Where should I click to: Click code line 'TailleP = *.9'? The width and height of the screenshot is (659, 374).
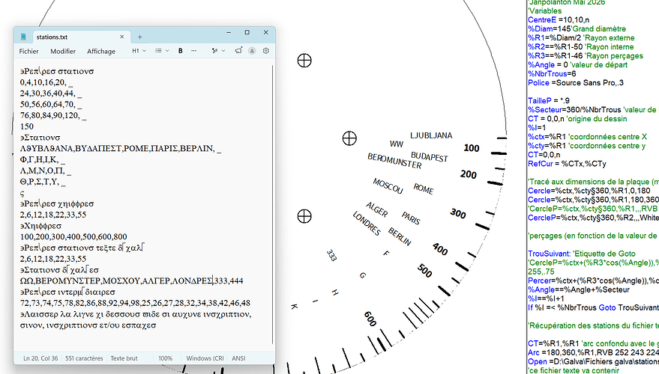[549, 101]
